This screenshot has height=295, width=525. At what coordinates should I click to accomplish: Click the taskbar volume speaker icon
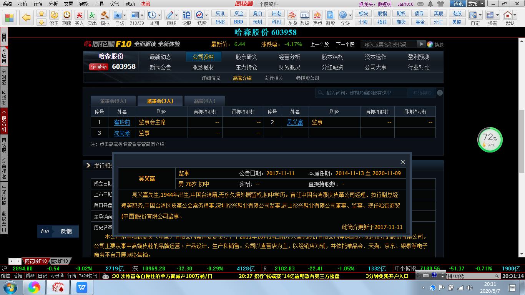click(x=469, y=287)
